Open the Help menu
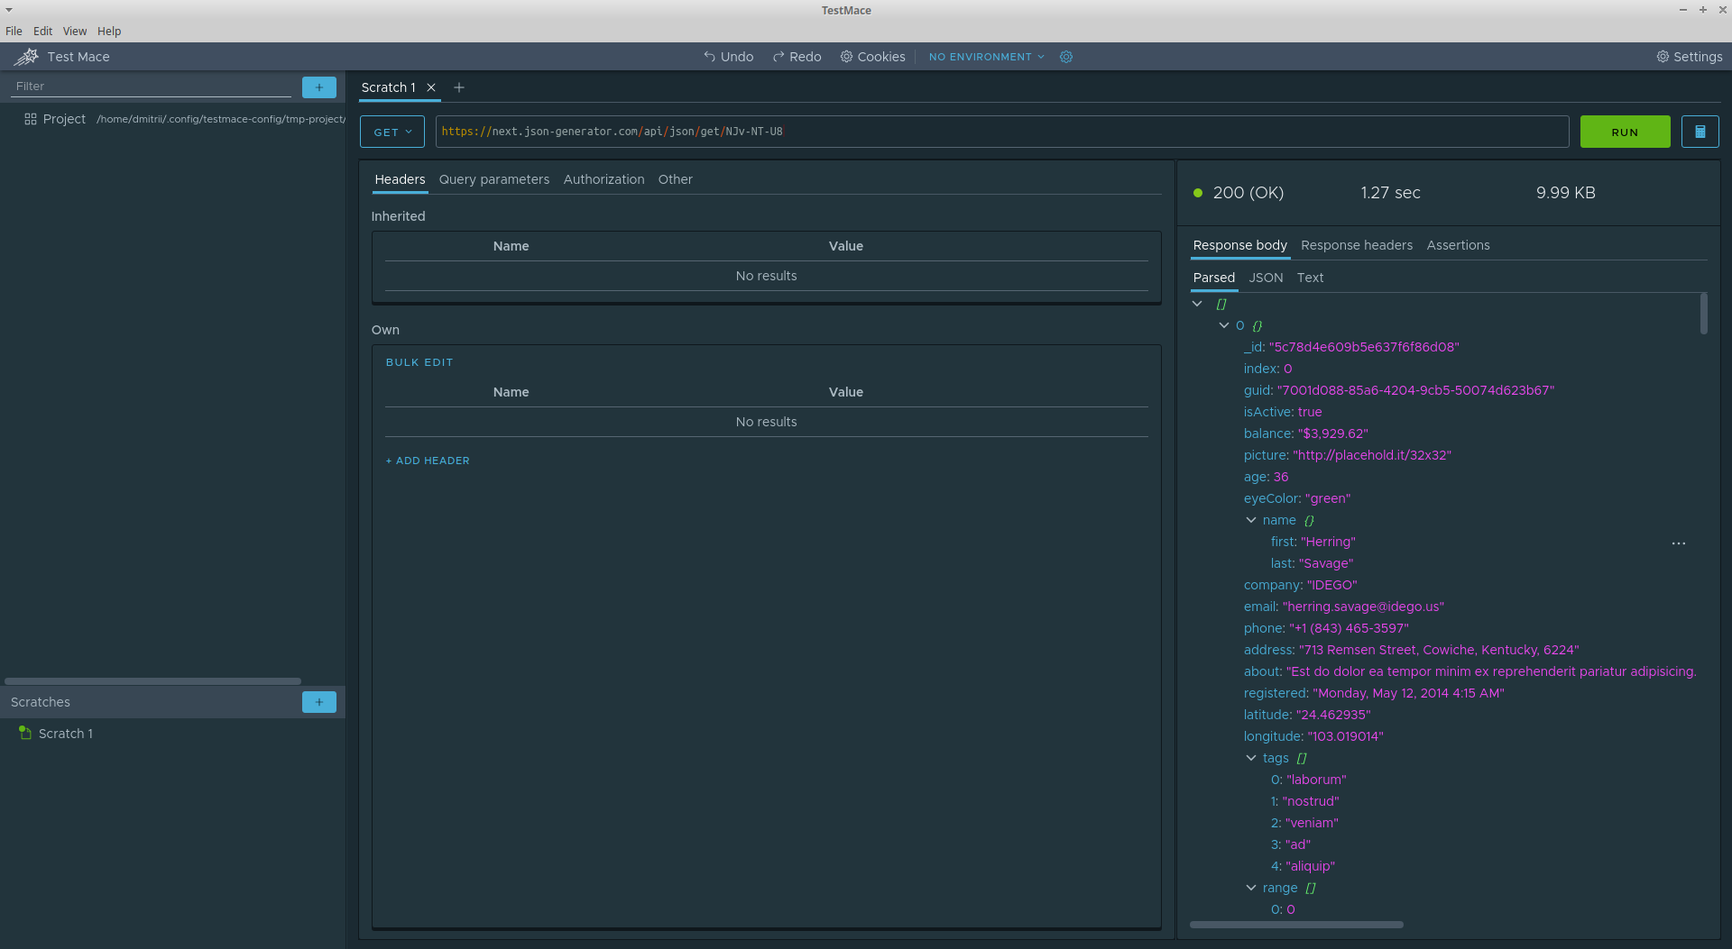 pyautogui.click(x=109, y=31)
